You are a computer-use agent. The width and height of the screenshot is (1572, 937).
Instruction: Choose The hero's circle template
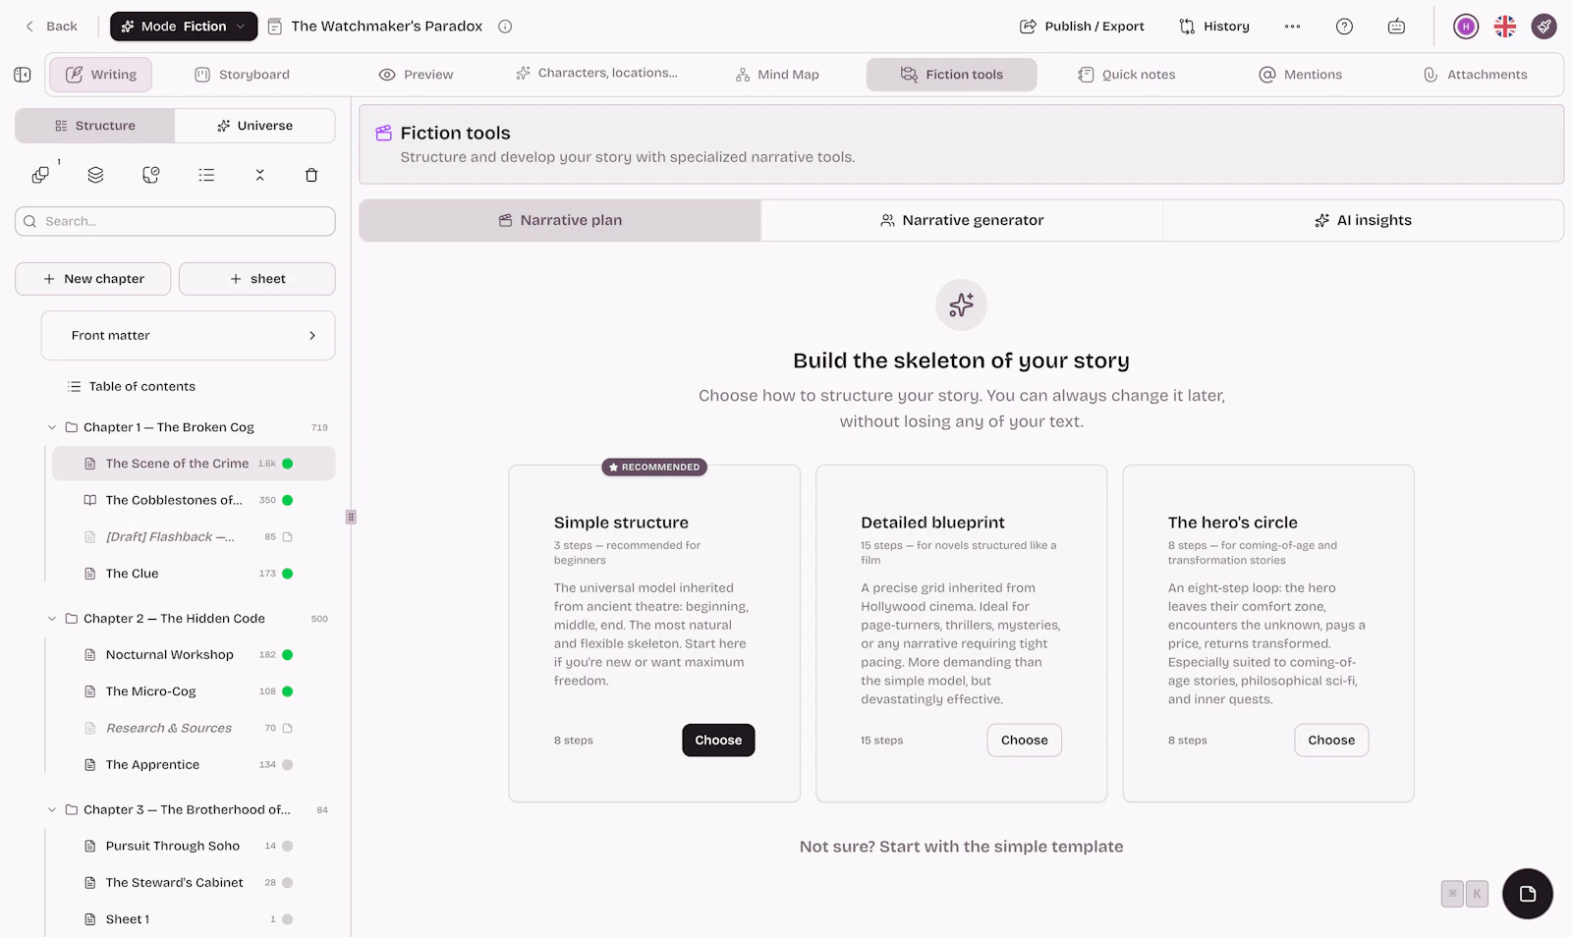coord(1331,741)
